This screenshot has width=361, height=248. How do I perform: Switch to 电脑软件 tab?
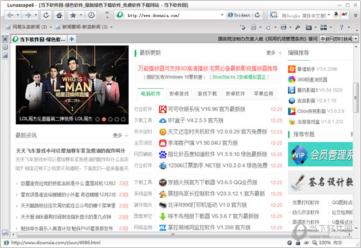pyautogui.click(x=150, y=94)
